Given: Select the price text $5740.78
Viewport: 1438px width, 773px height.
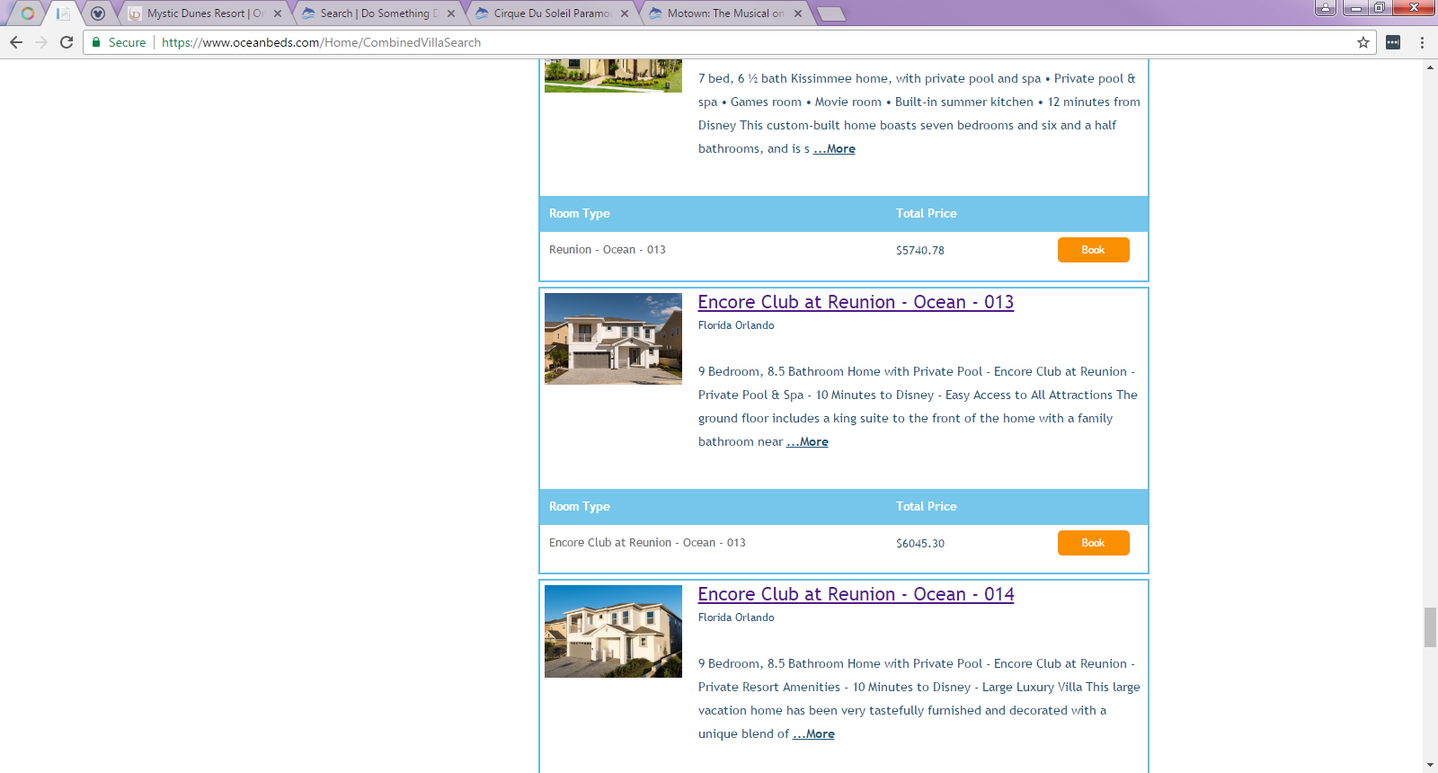Looking at the screenshot, I should (x=920, y=251).
